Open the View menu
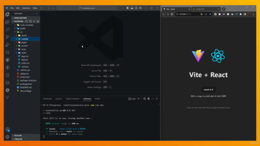Viewport: 260px width, 146px height. pyautogui.click(x=35, y=8)
